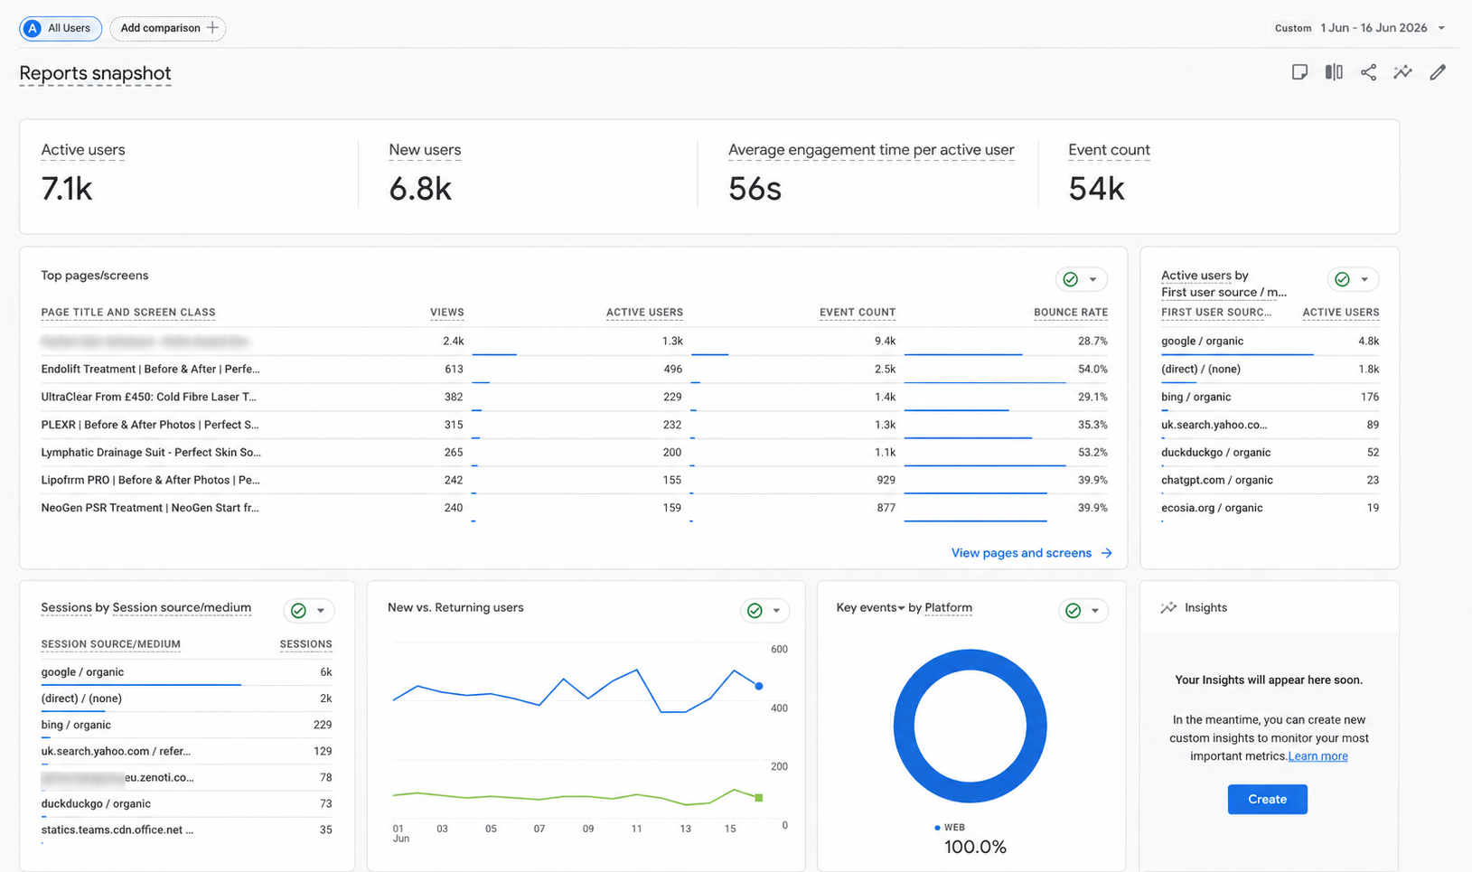Click the 1 Jun - 16 Jun 2026 date range
Screen dimensions: 1472x872
click(1374, 28)
